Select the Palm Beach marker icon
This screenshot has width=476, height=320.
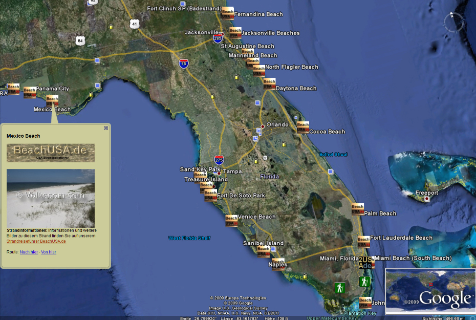click(x=358, y=209)
